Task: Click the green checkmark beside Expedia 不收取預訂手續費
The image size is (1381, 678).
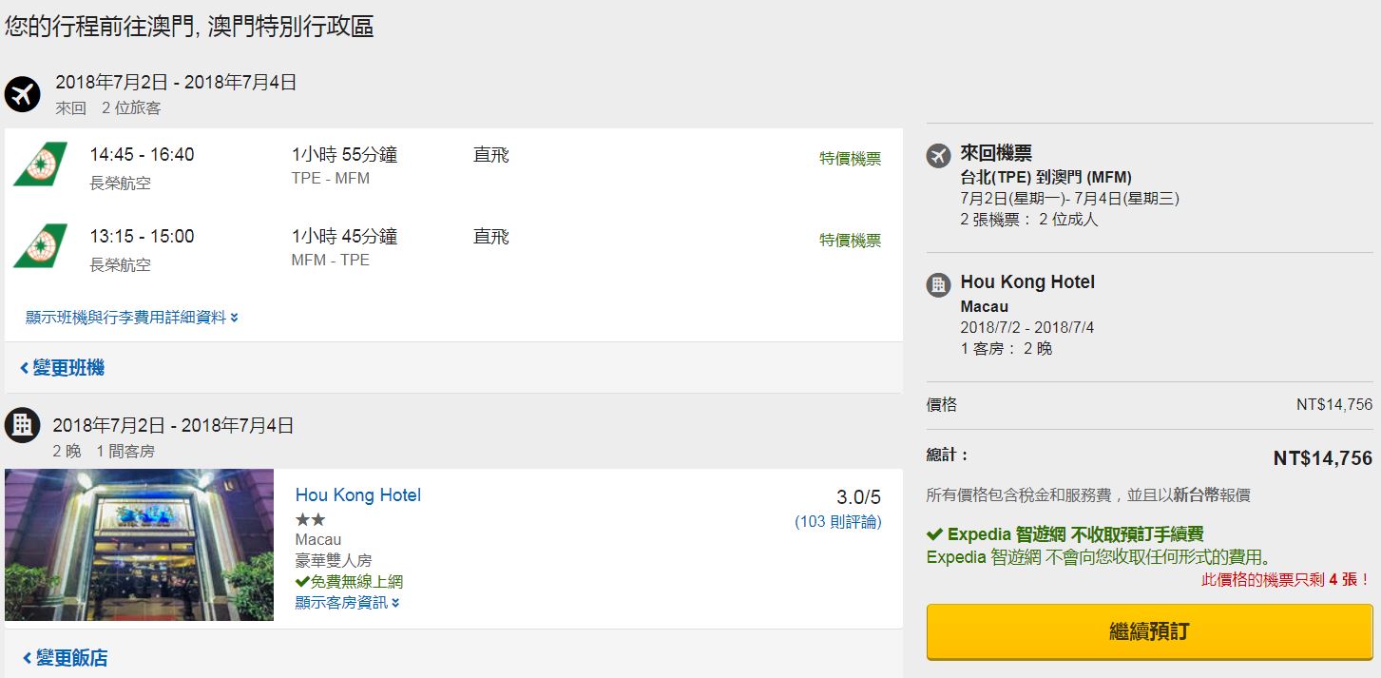Action: click(934, 534)
